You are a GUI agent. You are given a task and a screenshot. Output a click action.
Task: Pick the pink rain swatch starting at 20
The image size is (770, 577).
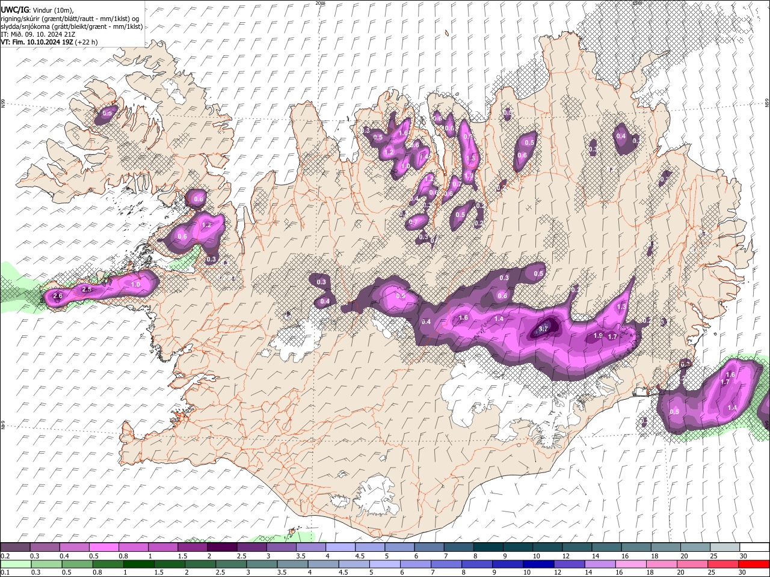pos(692,564)
